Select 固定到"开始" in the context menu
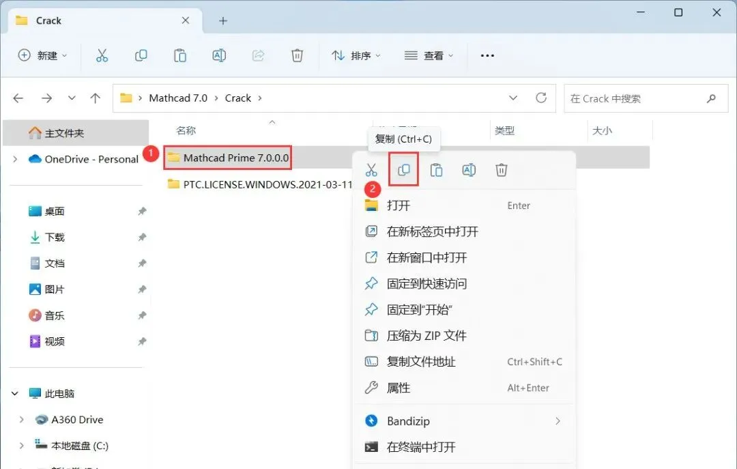 click(464, 309)
